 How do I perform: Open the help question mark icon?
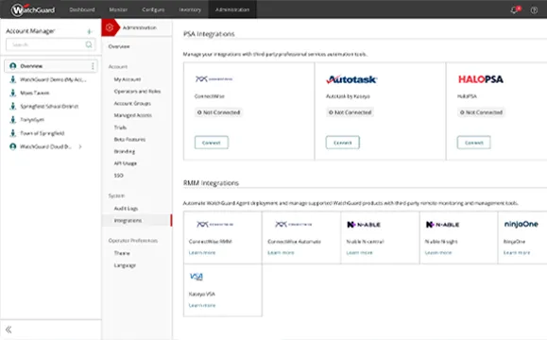coord(534,9)
